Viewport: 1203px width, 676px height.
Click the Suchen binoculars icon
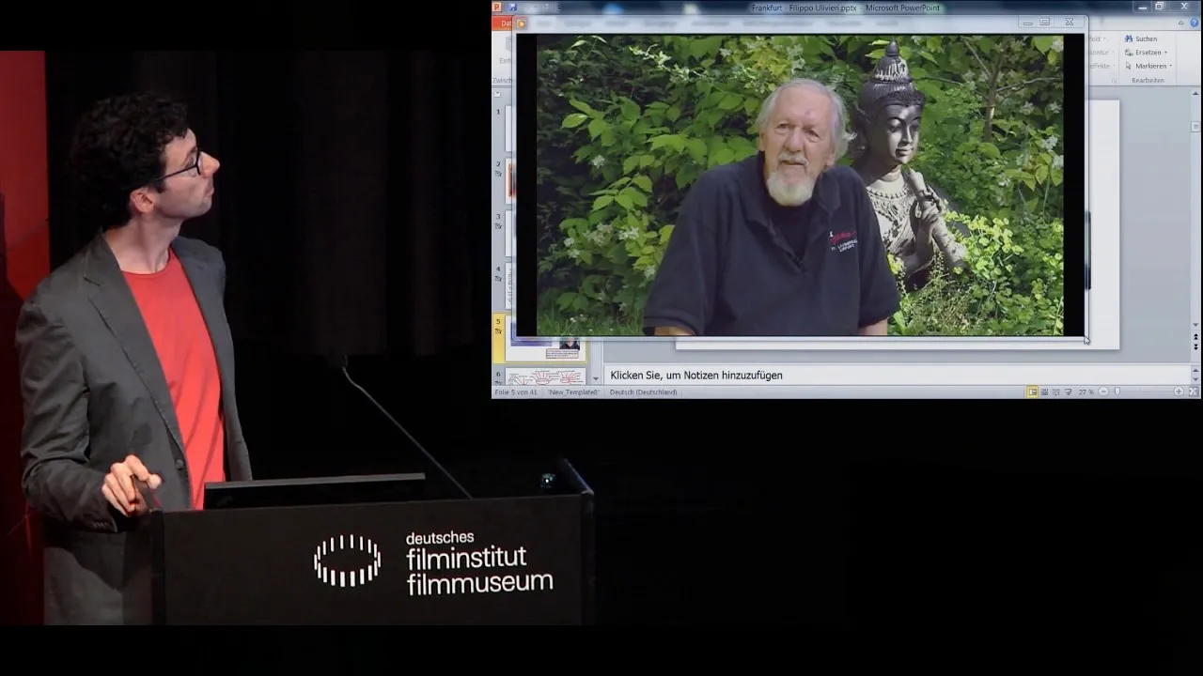(1128, 38)
